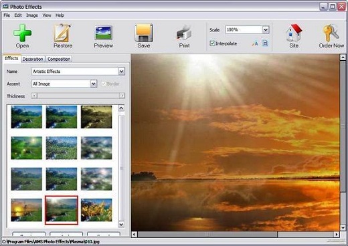Image resolution: width=348 pixels, height=246 pixels.
Task: Switch to the Decoration tab
Action: (x=33, y=59)
